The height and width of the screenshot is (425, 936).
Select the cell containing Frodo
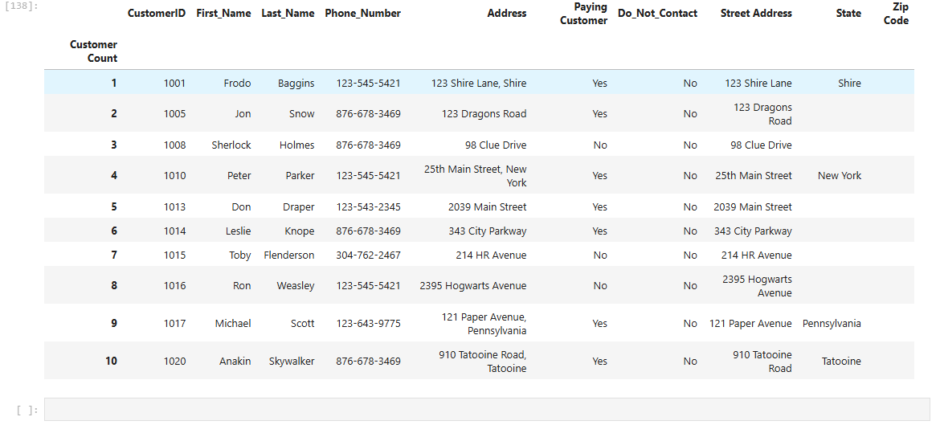[237, 84]
